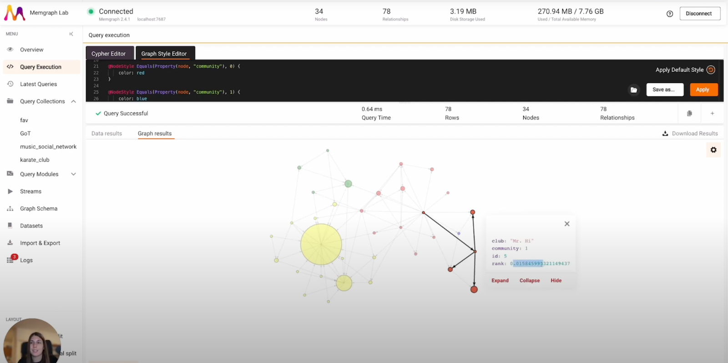Screen dimensions: 728x363
Task: Collapse Query Collections chevron
Action: (x=73, y=101)
